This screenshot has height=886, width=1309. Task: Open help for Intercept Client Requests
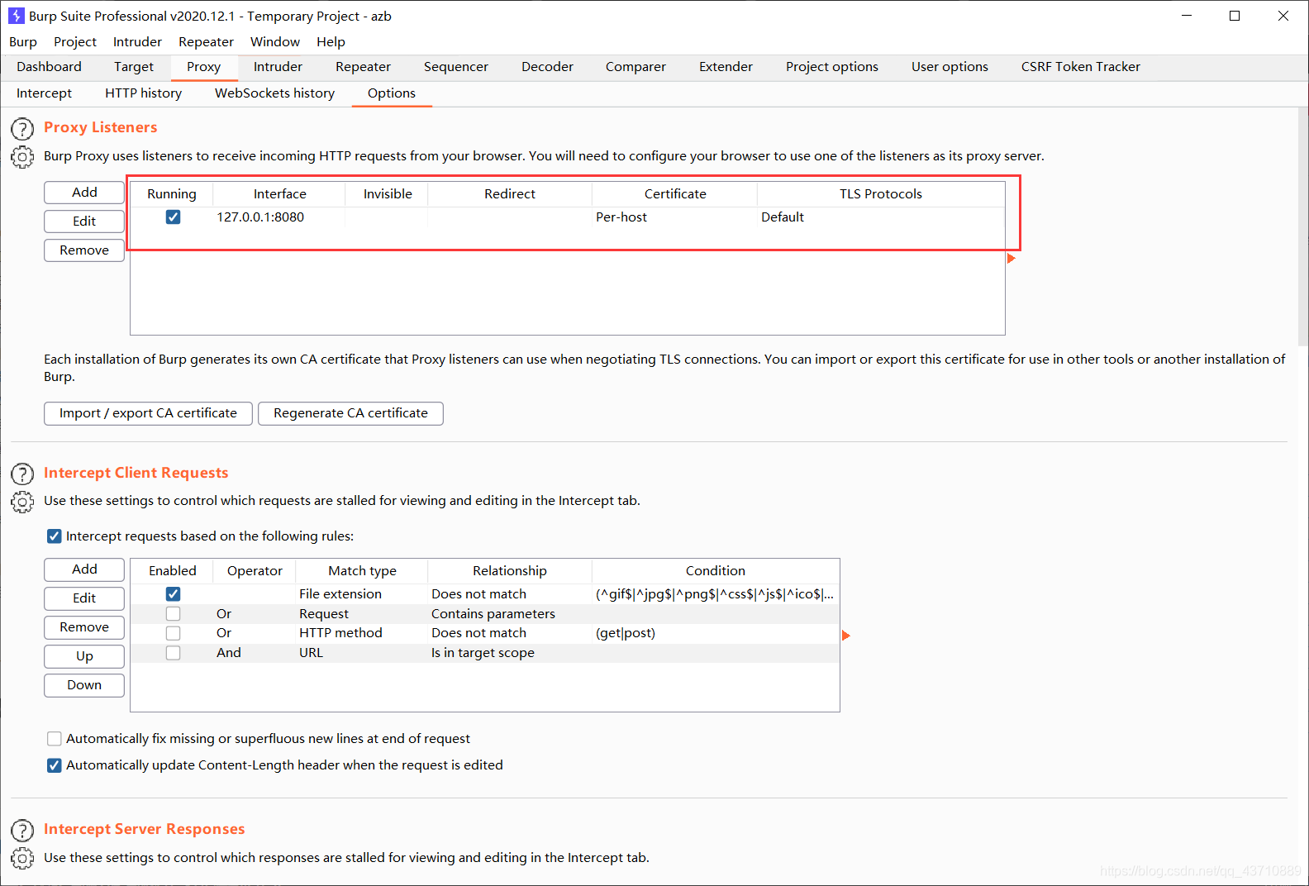pos(22,474)
